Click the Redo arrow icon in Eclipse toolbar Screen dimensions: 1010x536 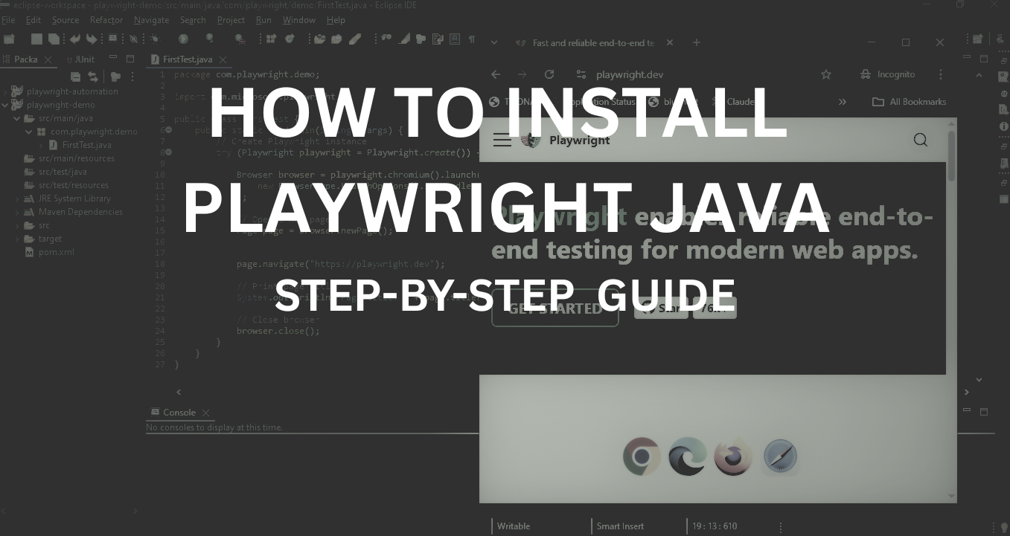tap(92, 39)
